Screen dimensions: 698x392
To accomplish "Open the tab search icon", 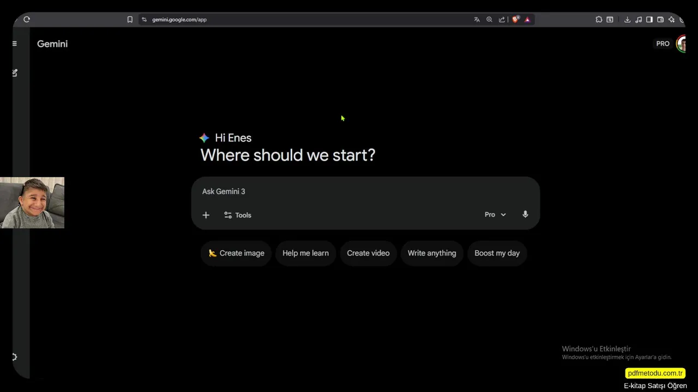I will point(610,20).
